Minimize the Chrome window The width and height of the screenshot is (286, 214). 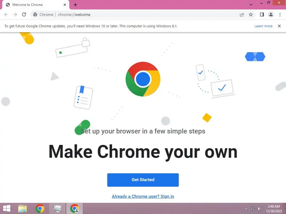261,3
